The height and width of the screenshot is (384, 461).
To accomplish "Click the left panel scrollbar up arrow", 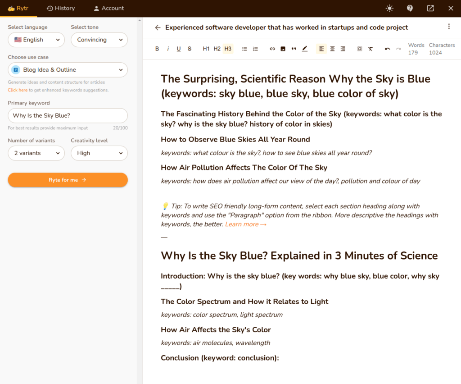I will tap(140, 21).
